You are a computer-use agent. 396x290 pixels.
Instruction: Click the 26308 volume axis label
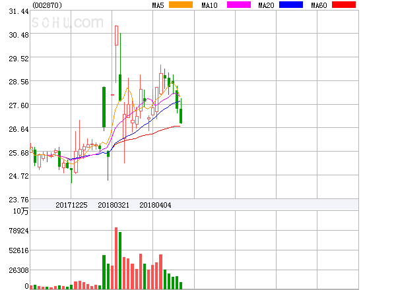click(18, 271)
